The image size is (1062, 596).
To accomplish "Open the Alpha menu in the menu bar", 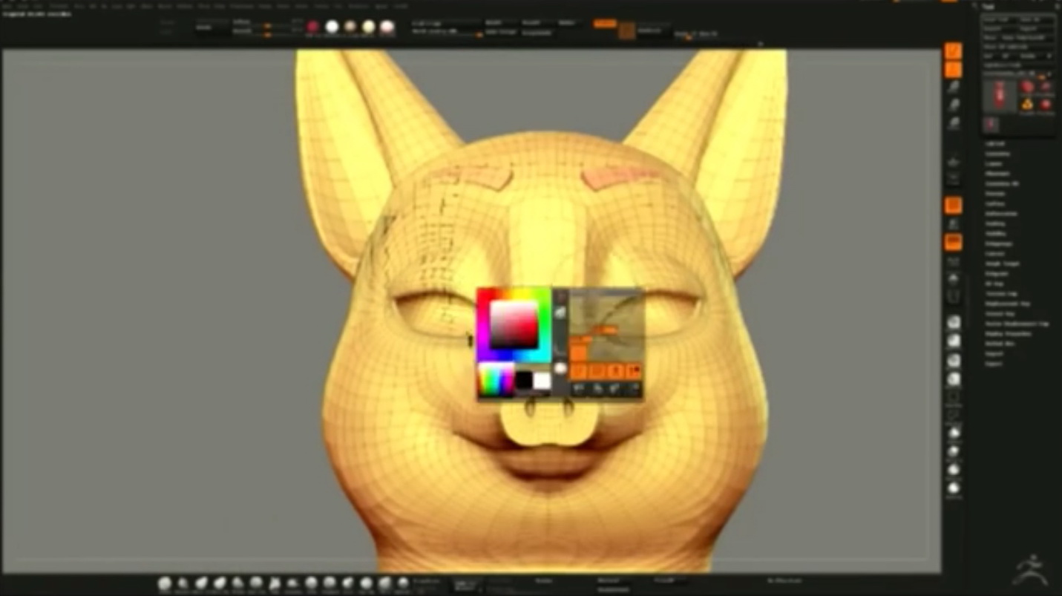I will click(7, 6).
